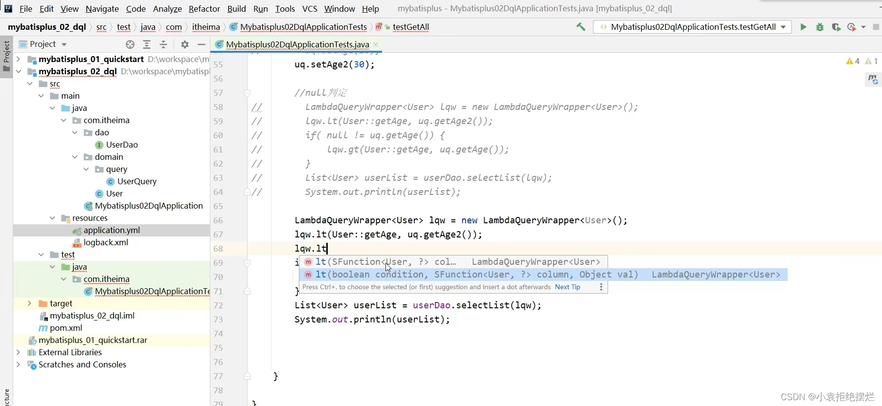Viewport: 882px width, 406px height.
Task: Open the Project side tool window tab
Action: (x=6, y=56)
